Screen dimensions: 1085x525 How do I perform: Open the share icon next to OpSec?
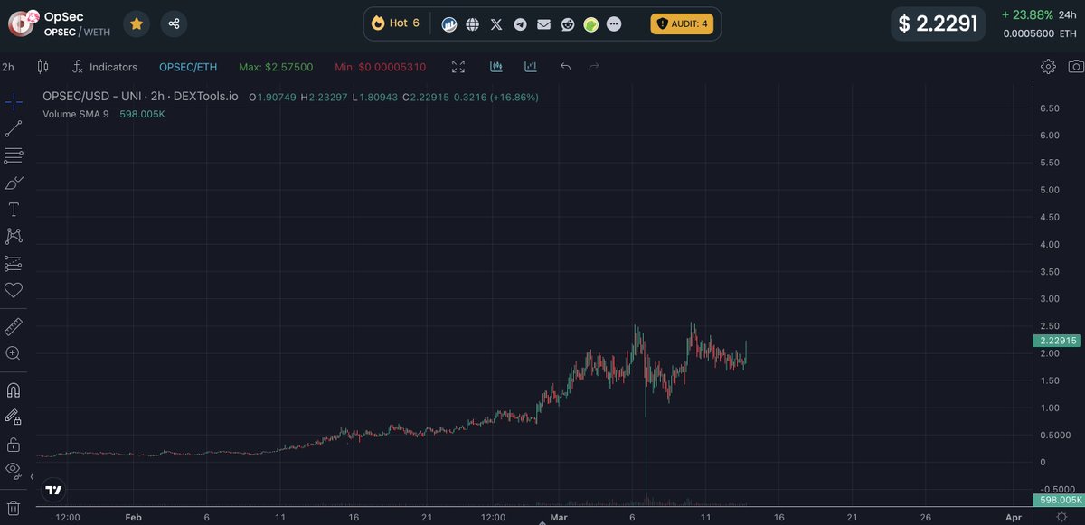click(174, 23)
